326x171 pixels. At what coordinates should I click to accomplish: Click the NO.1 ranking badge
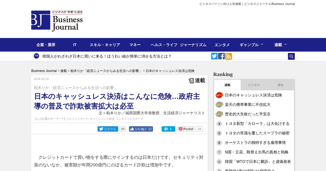tap(219, 95)
